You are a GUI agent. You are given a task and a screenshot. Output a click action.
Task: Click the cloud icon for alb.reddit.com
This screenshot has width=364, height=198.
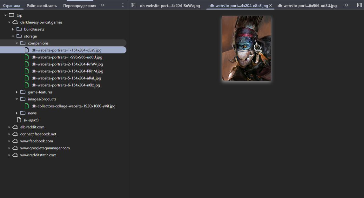[x=15, y=127]
